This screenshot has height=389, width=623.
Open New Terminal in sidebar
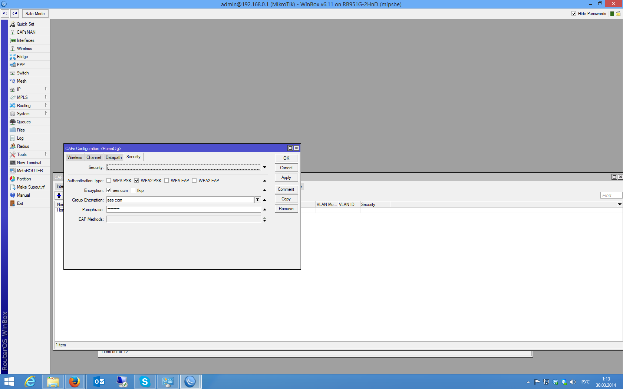pos(29,163)
